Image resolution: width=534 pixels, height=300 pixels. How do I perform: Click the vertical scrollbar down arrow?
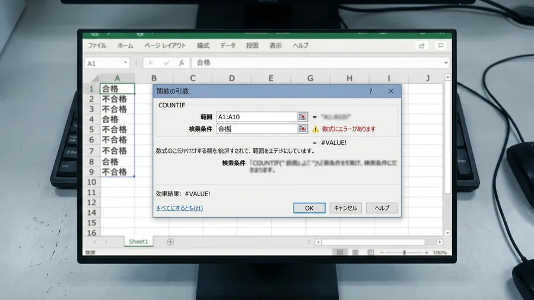click(447, 232)
